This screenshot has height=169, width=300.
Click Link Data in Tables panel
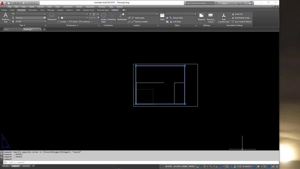[175, 22]
